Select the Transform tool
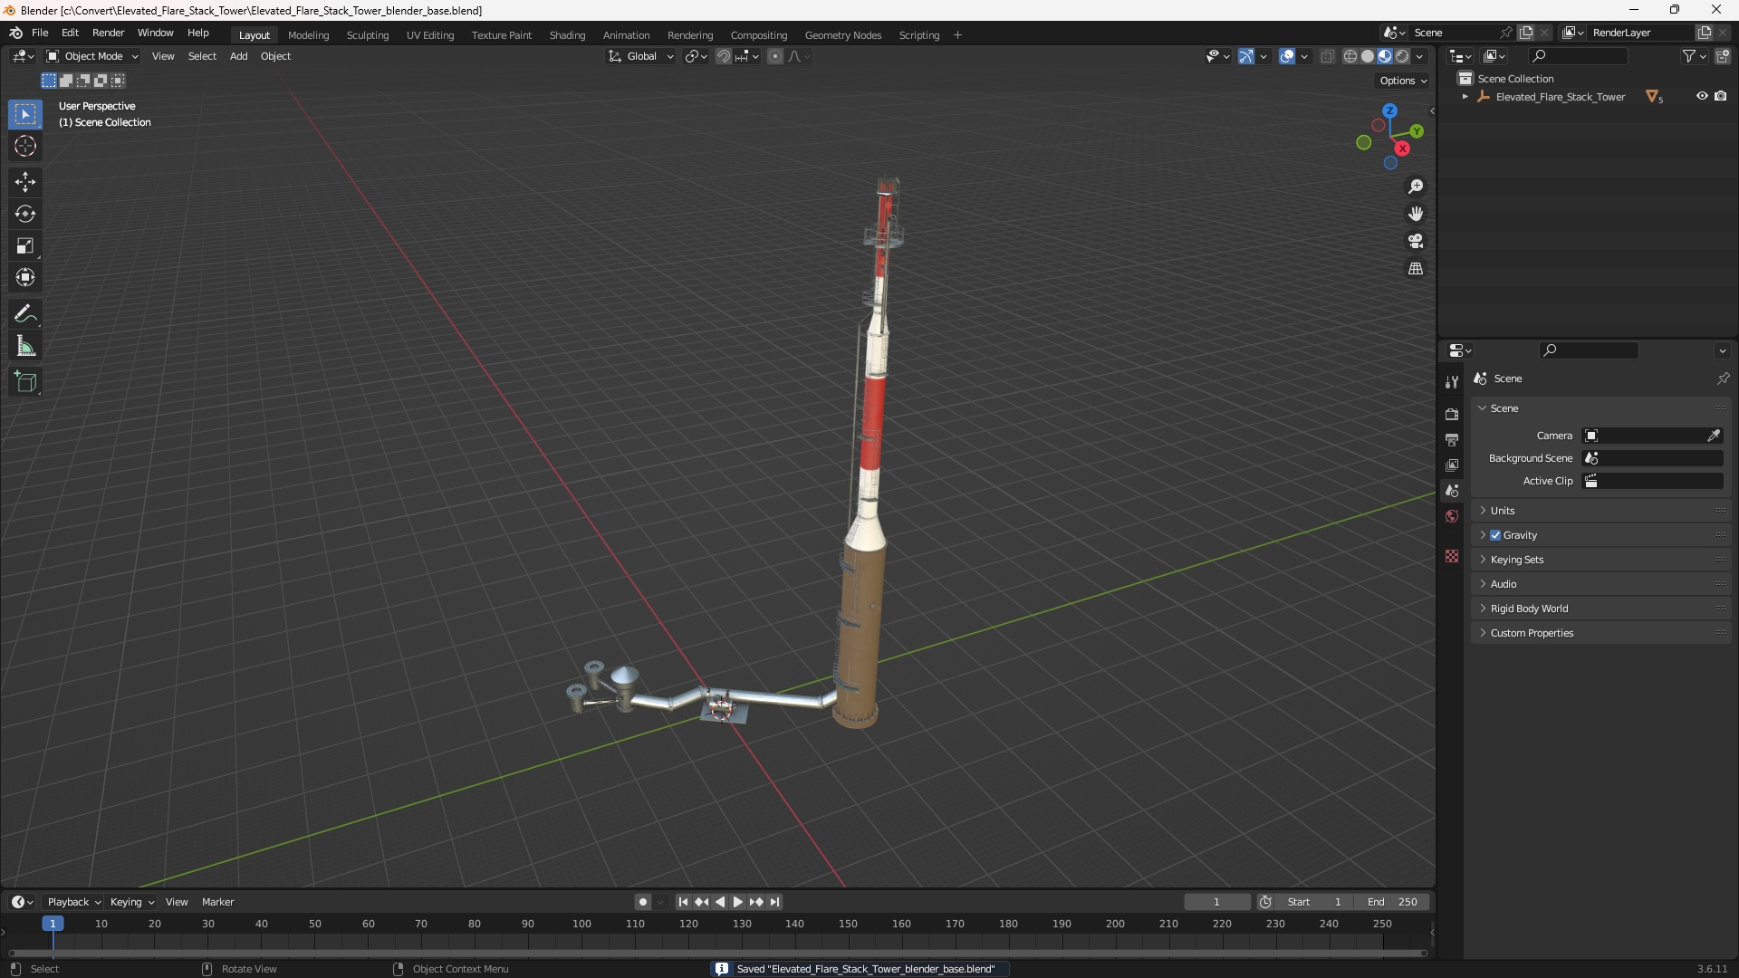Viewport: 1739px width, 978px height. (x=25, y=277)
